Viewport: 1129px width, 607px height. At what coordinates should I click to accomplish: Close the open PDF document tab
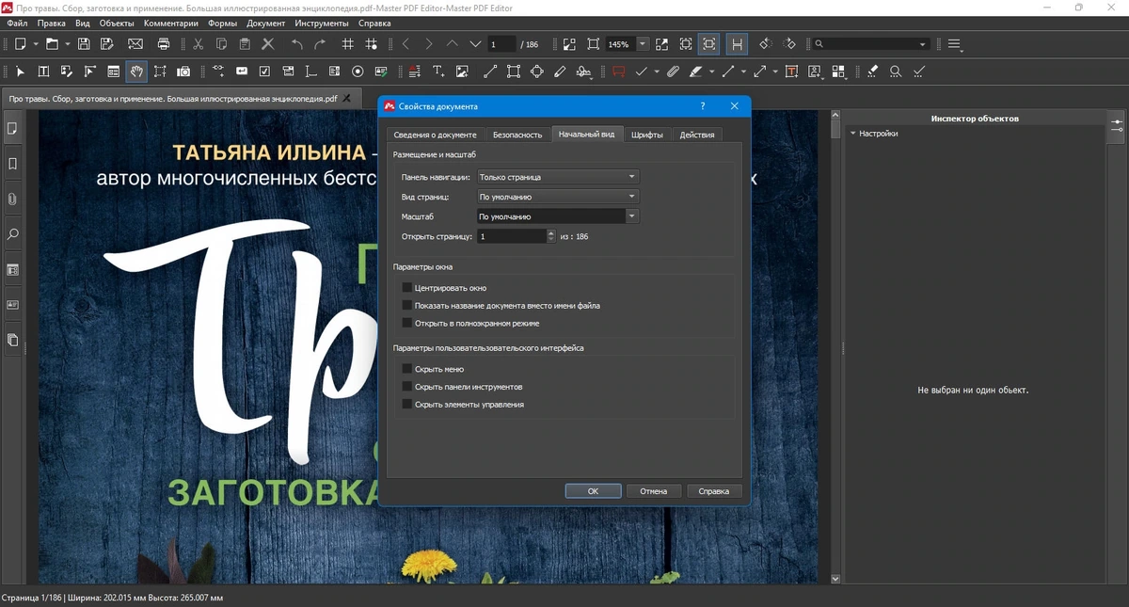[347, 98]
